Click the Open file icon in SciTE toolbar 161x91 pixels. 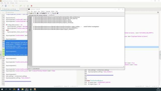(x=31, y=13)
